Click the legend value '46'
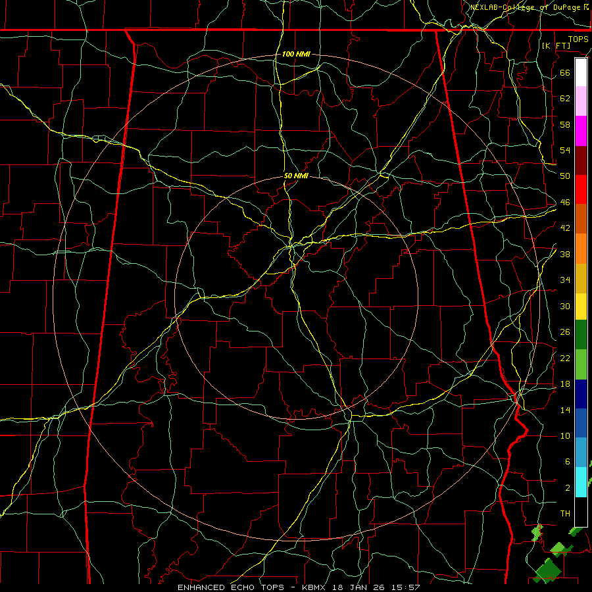This screenshot has height=592, width=592. pos(565,203)
